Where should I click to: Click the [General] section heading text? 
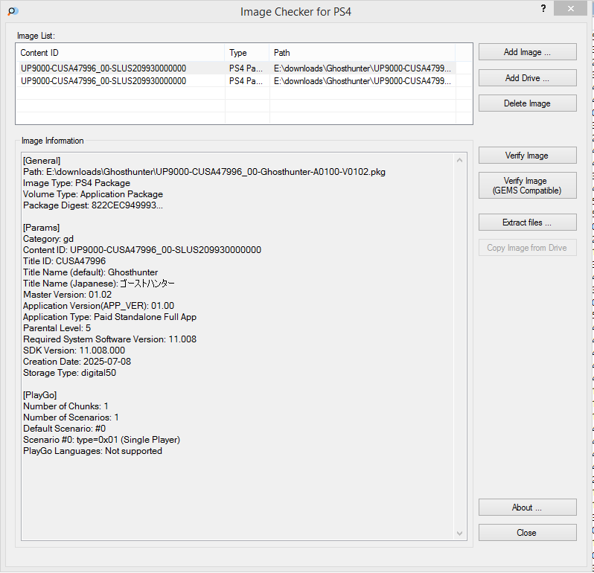pyautogui.click(x=42, y=161)
